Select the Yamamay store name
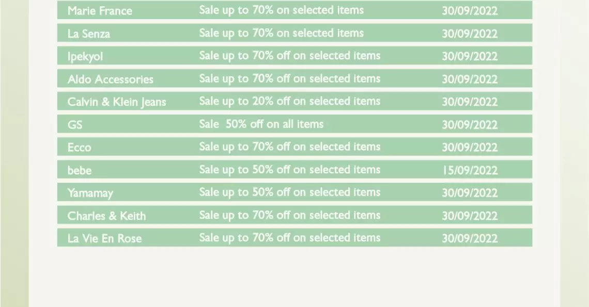Screen dimensions: 589x307 click(x=90, y=193)
